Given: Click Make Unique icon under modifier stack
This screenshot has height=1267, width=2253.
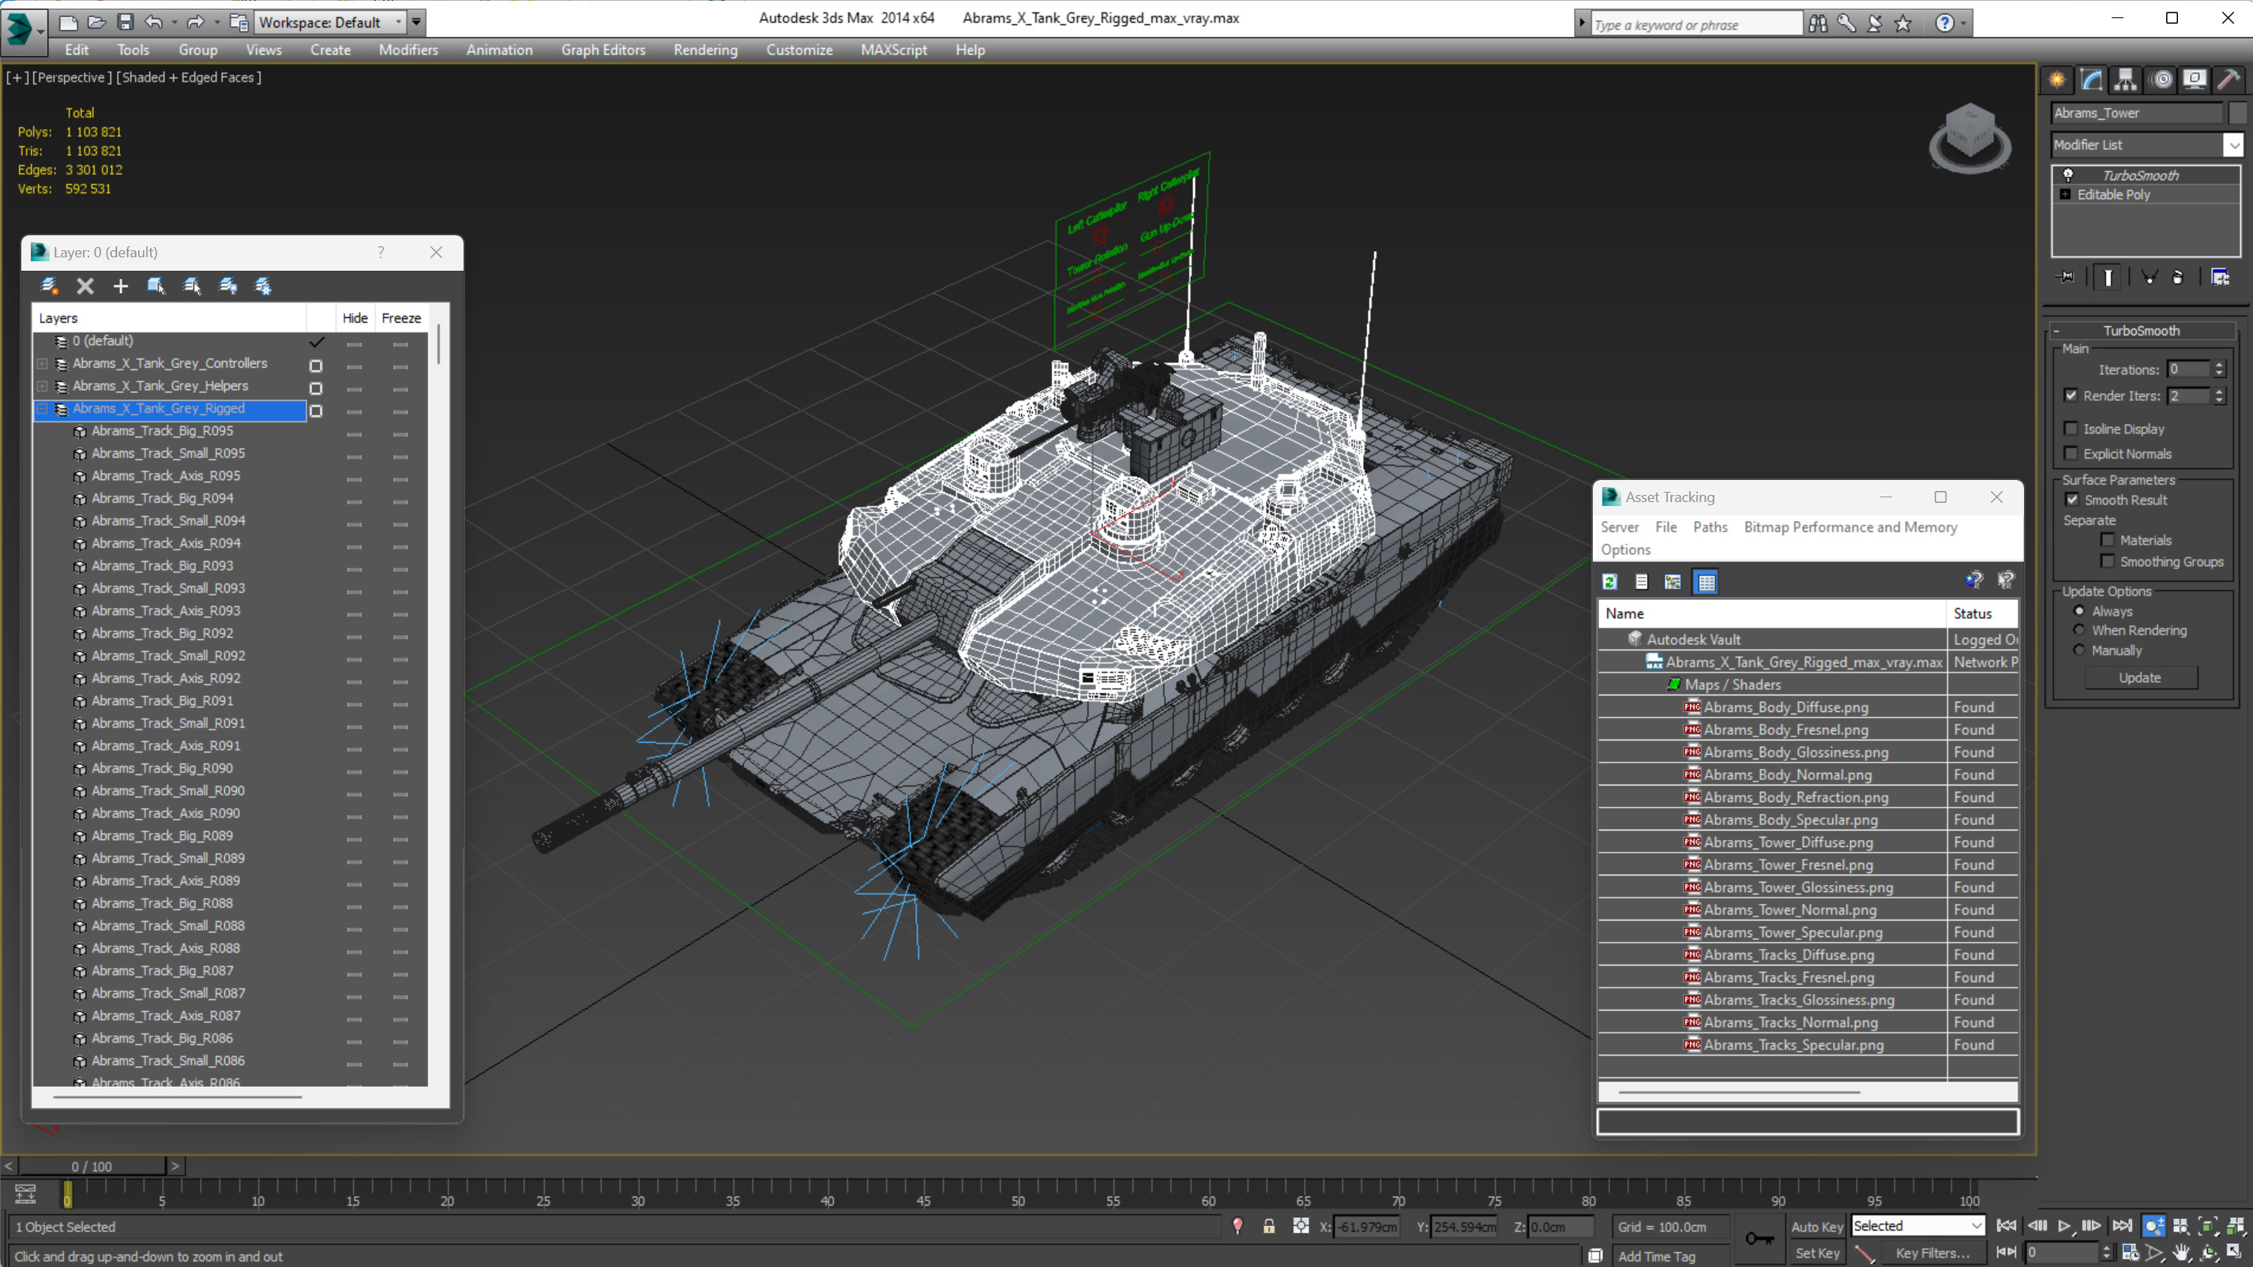Looking at the screenshot, I should 2149,277.
